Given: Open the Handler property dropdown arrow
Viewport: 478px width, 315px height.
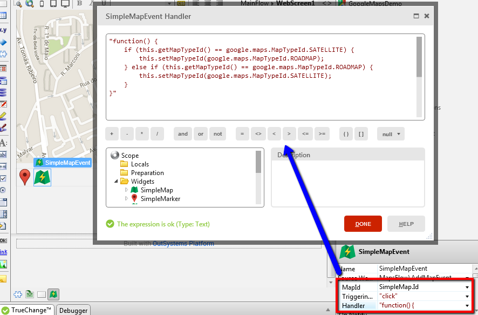Looking at the screenshot, I should tap(467, 306).
